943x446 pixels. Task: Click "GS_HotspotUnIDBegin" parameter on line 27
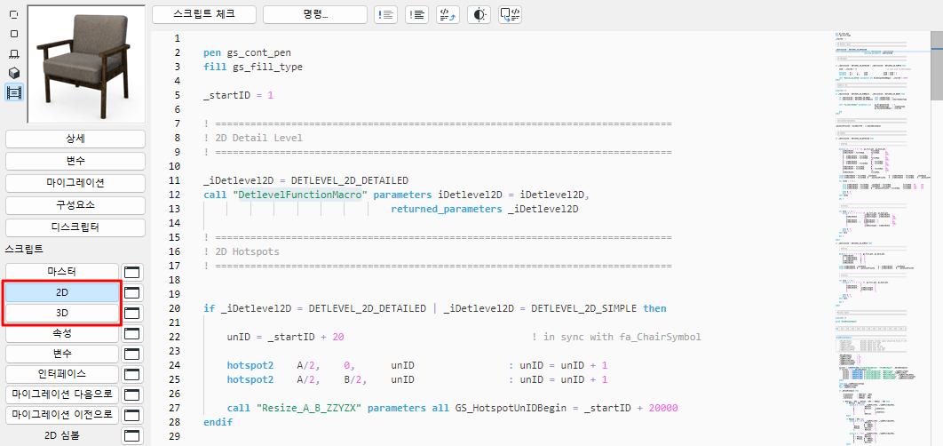[x=511, y=408]
